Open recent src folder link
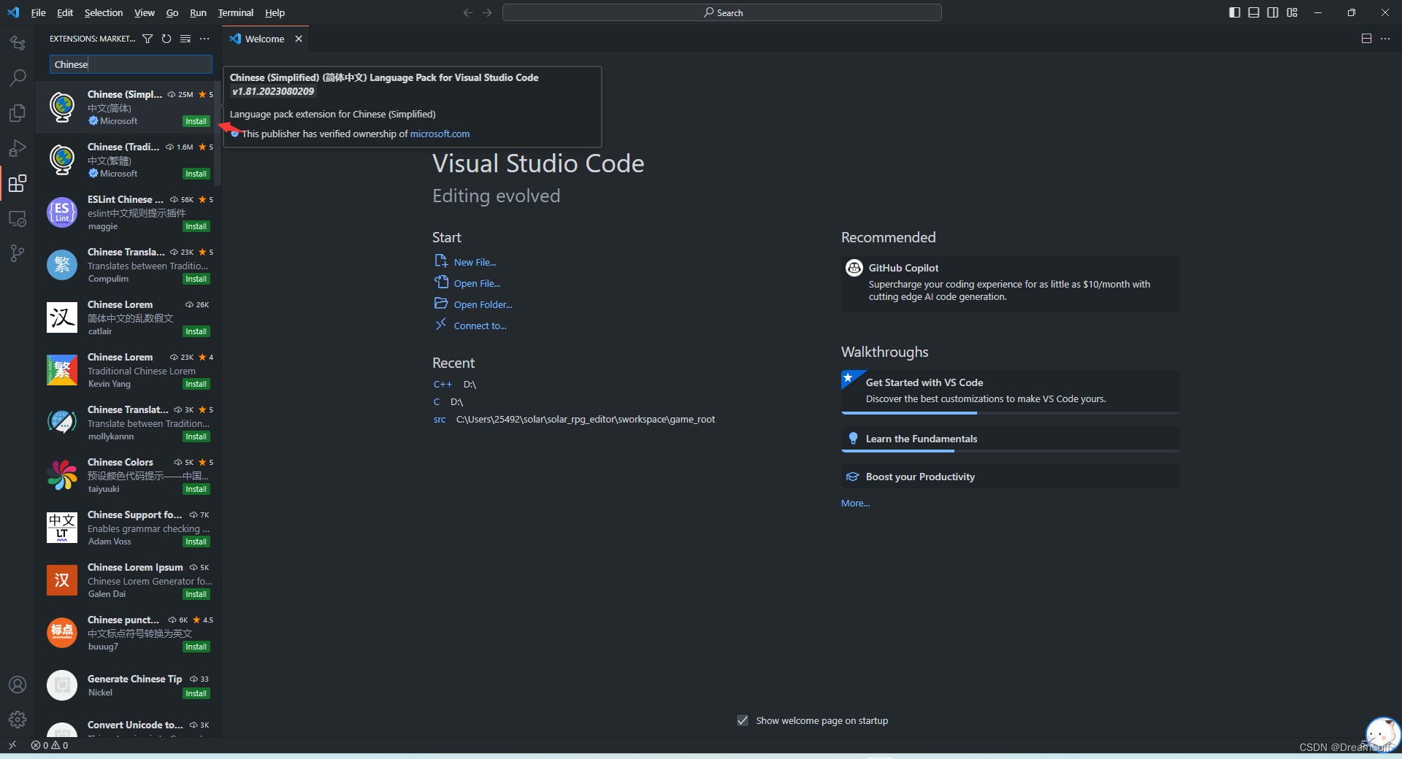1402x759 pixels. (x=440, y=419)
